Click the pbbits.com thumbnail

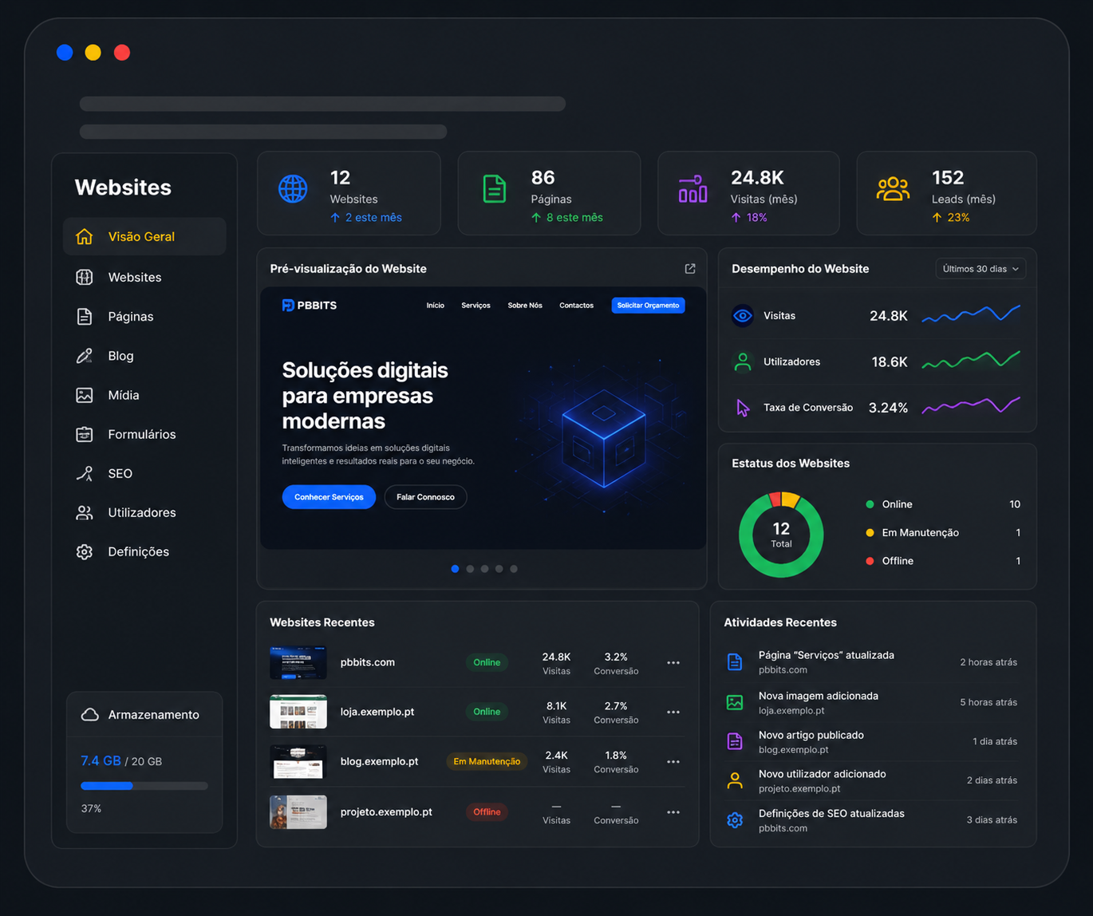point(298,662)
